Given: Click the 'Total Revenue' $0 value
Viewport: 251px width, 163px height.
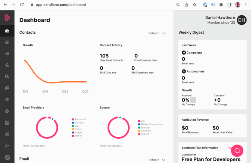Looking at the screenshot, I should click(x=185, y=128).
